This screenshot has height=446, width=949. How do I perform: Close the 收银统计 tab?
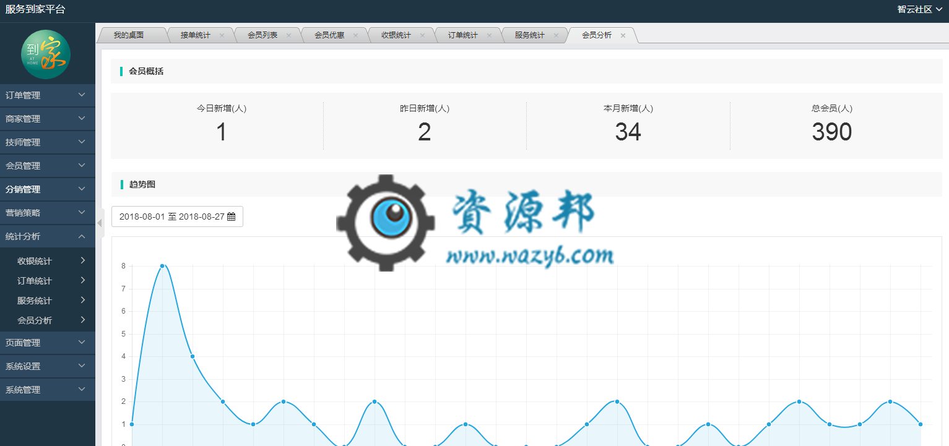coord(422,35)
